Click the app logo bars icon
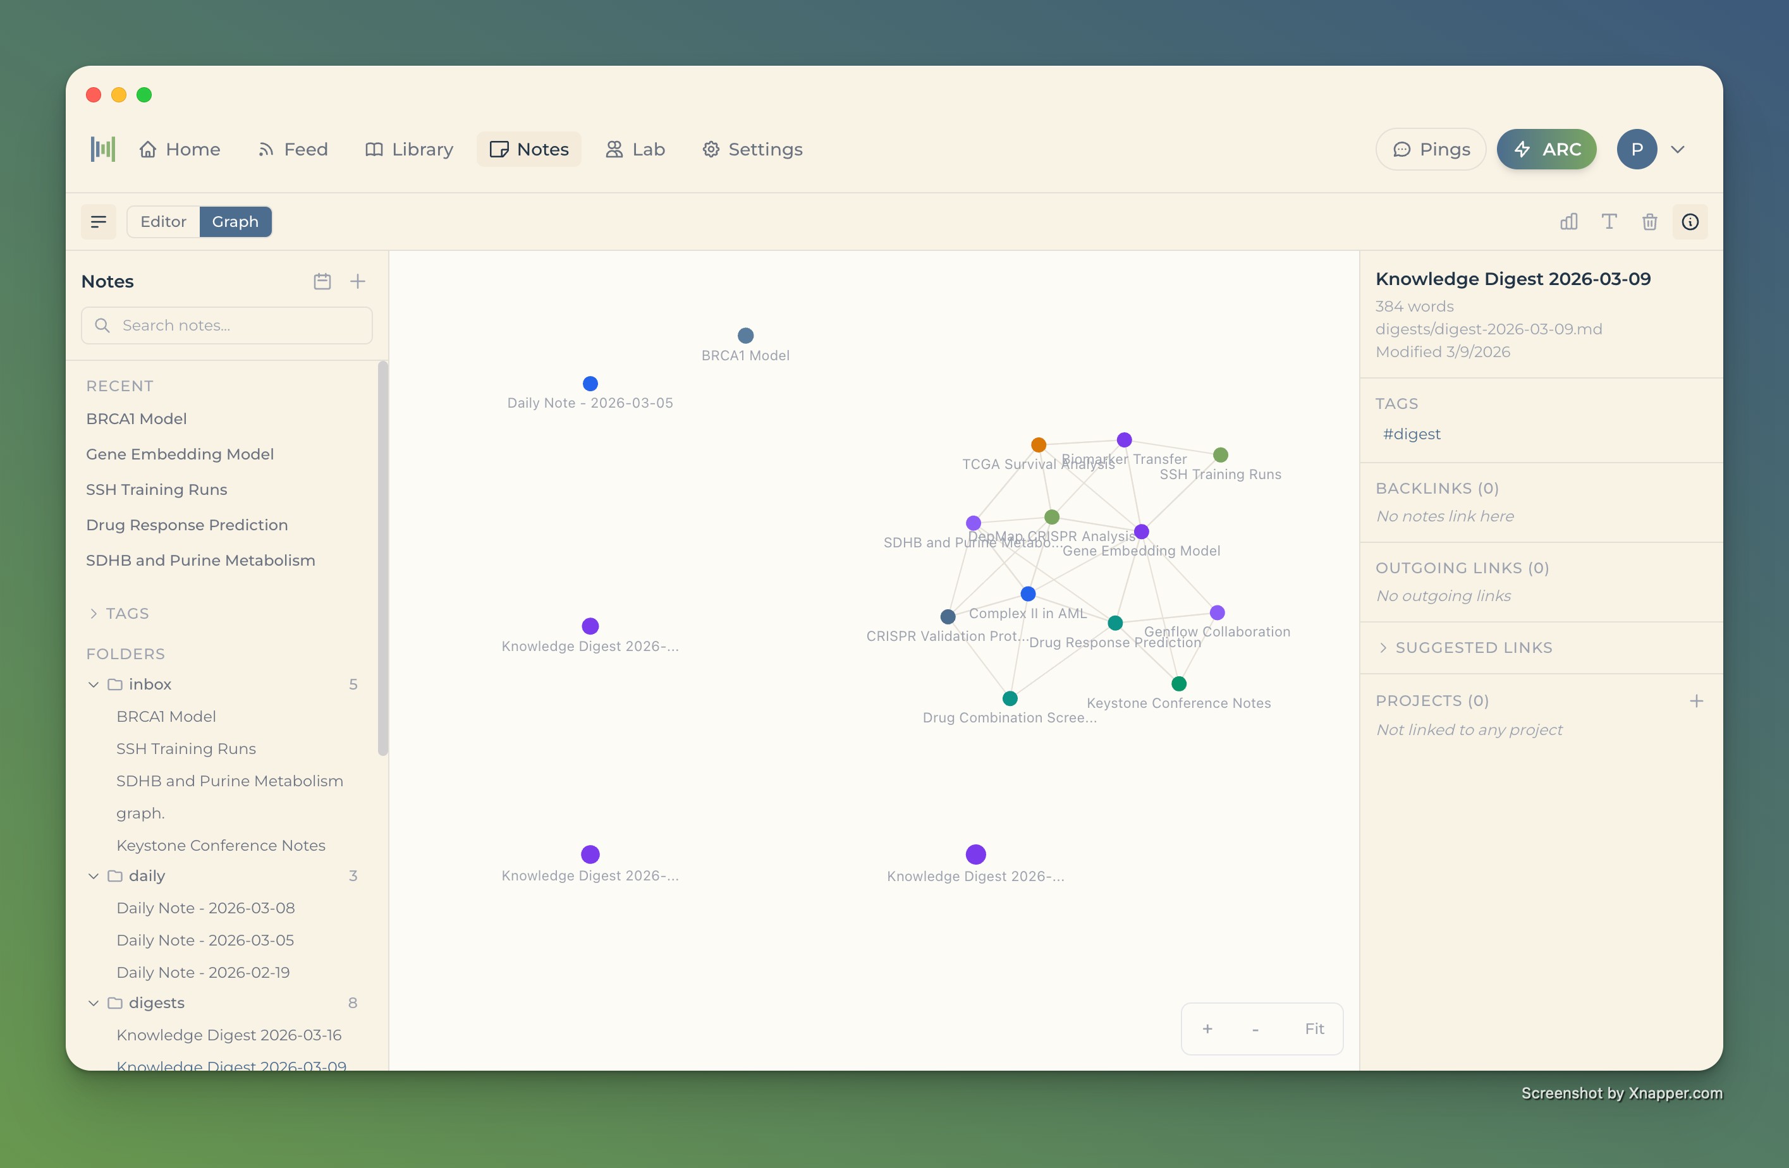 click(x=103, y=149)
